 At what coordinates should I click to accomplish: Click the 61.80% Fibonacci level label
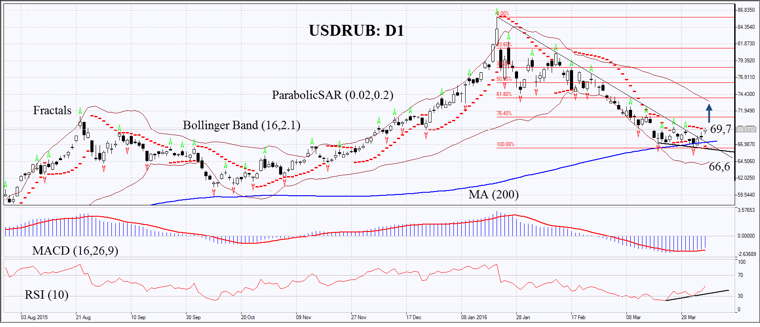coord(504,94)
